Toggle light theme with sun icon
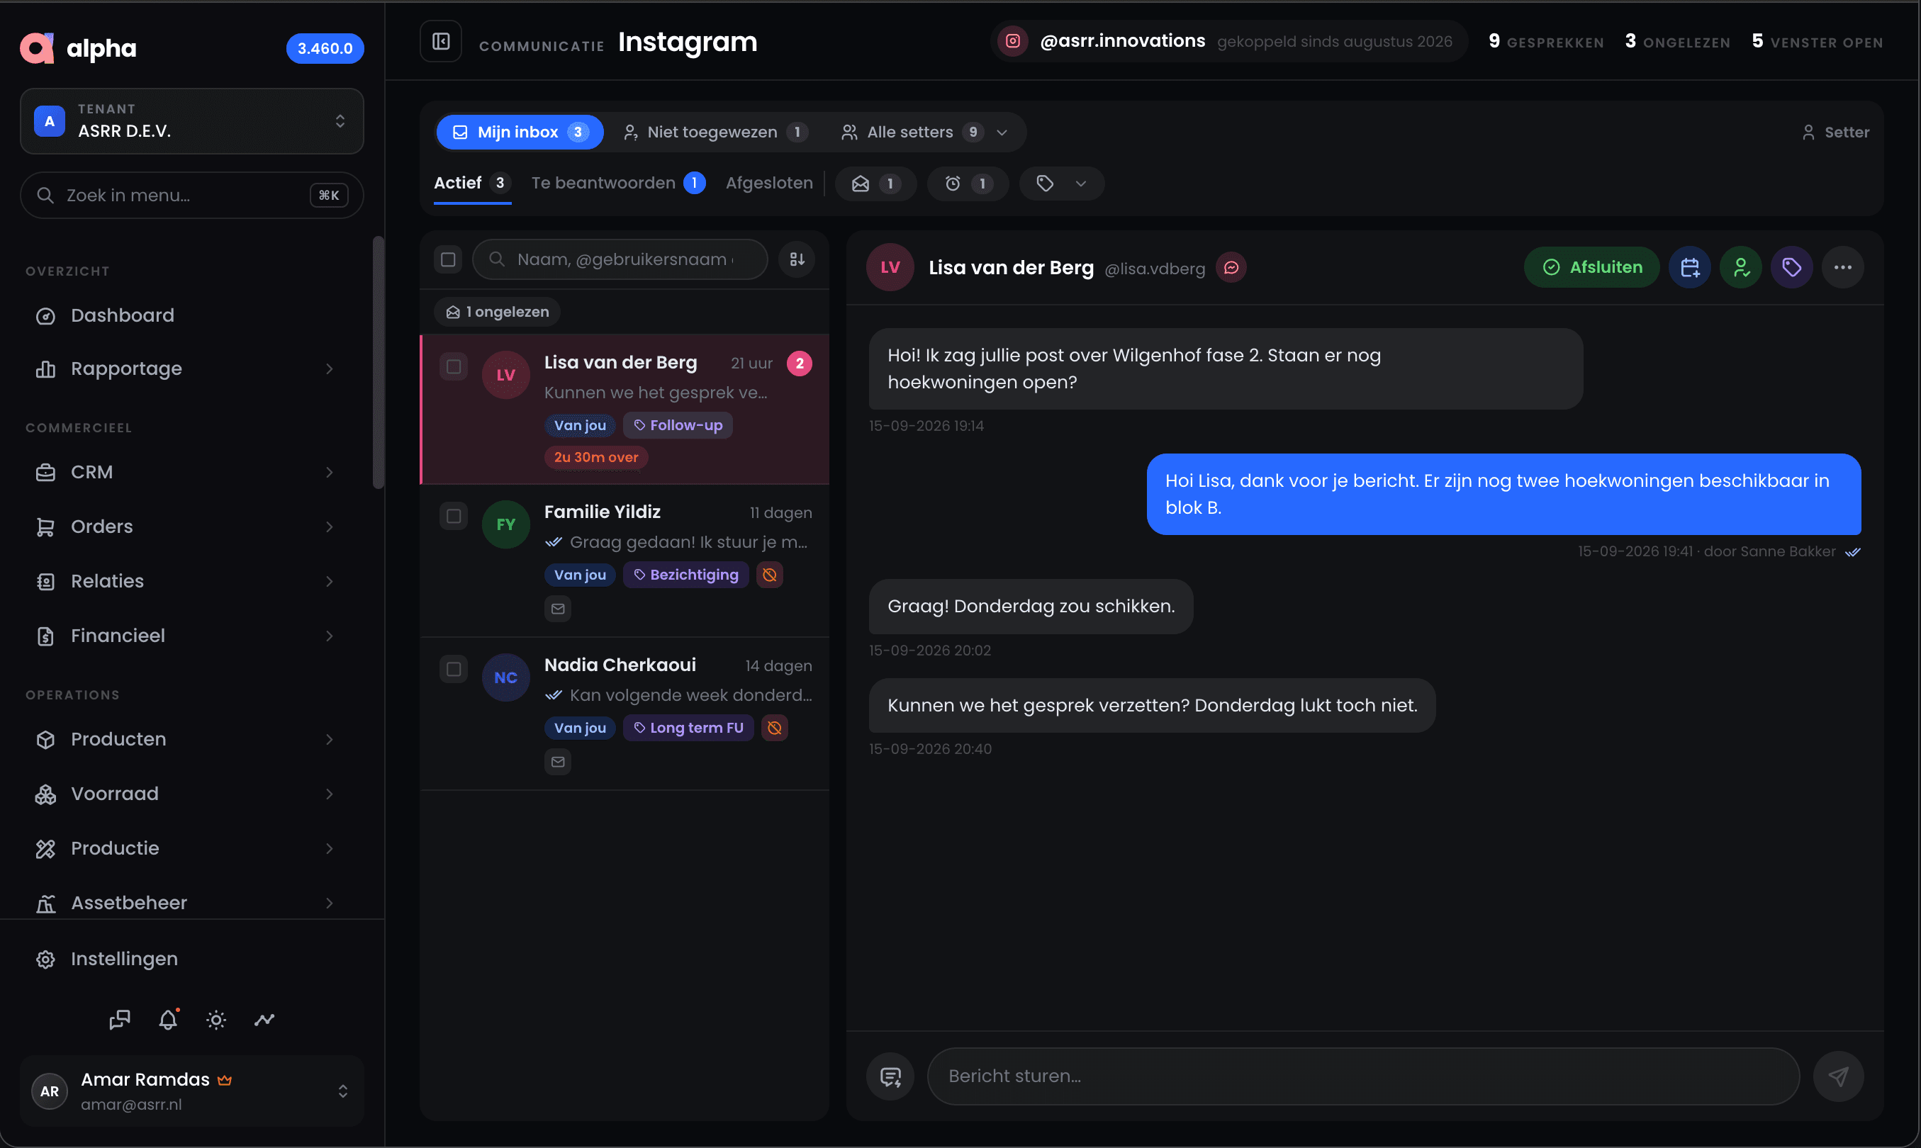 (216, 1020)
